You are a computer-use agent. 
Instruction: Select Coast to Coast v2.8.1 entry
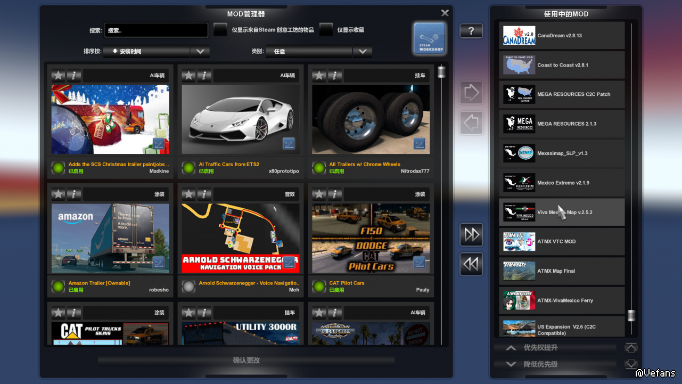click(x=562, y=65)
